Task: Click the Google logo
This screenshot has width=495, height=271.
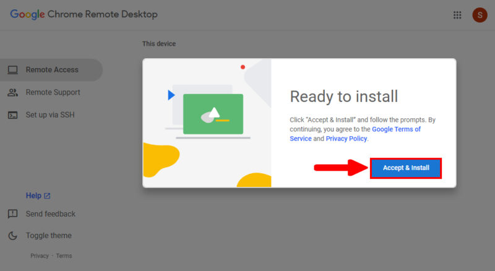Action: (27, 14)
